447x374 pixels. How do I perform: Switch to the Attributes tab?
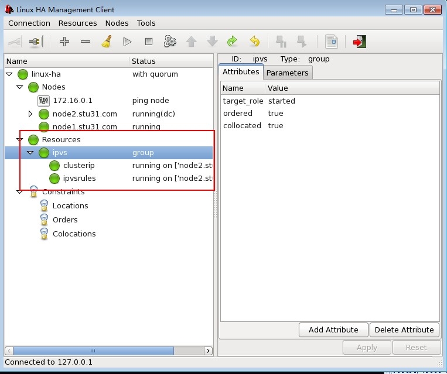[241, 72]
